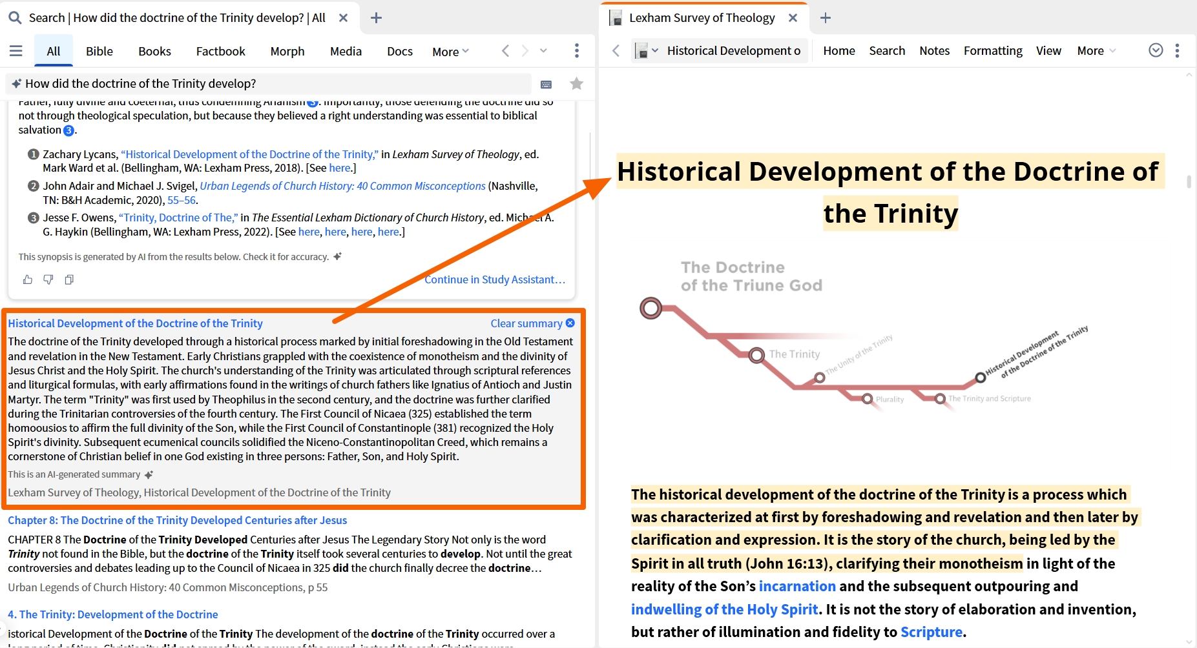Add a new tab beside Lexham Survey tab
1197x648 pixels.
(x=825, y=18)
